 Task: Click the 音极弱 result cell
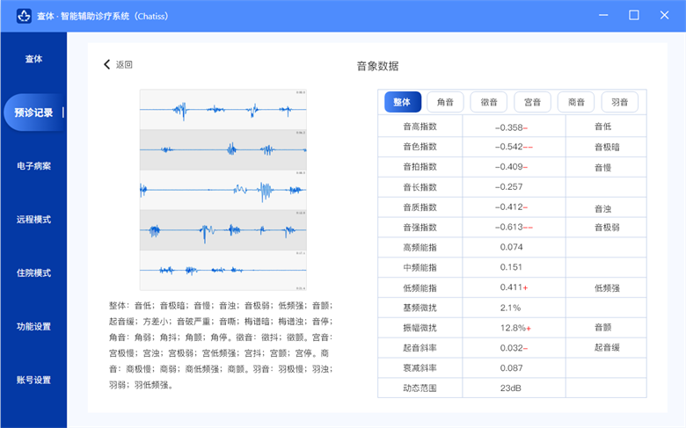pos(607,228)
